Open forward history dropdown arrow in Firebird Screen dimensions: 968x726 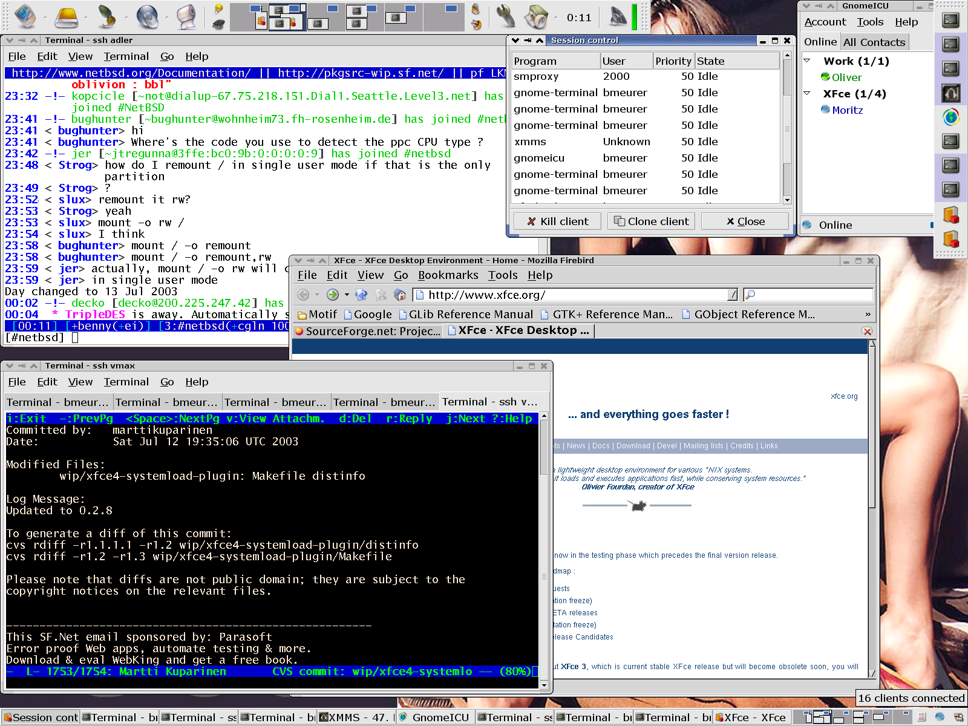tap(347, 295)
